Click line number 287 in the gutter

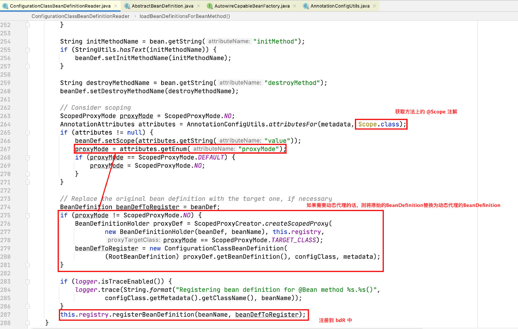tap(5, 315)
